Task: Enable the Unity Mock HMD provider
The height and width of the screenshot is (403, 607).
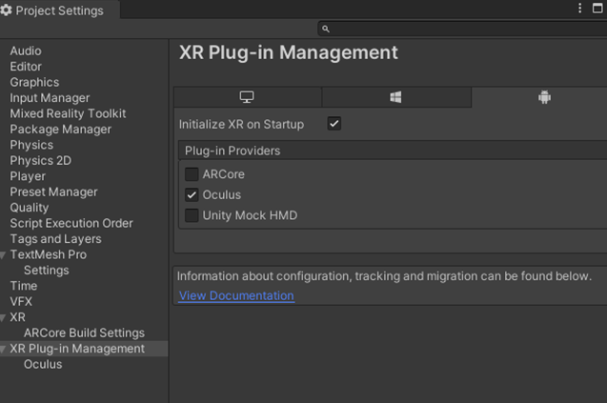Action: click(192, 215)
